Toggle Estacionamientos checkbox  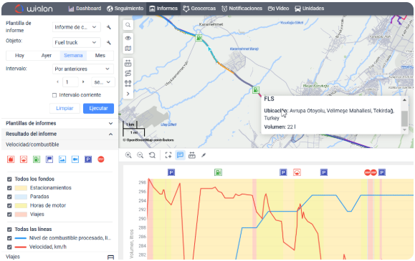coord(9,188)
